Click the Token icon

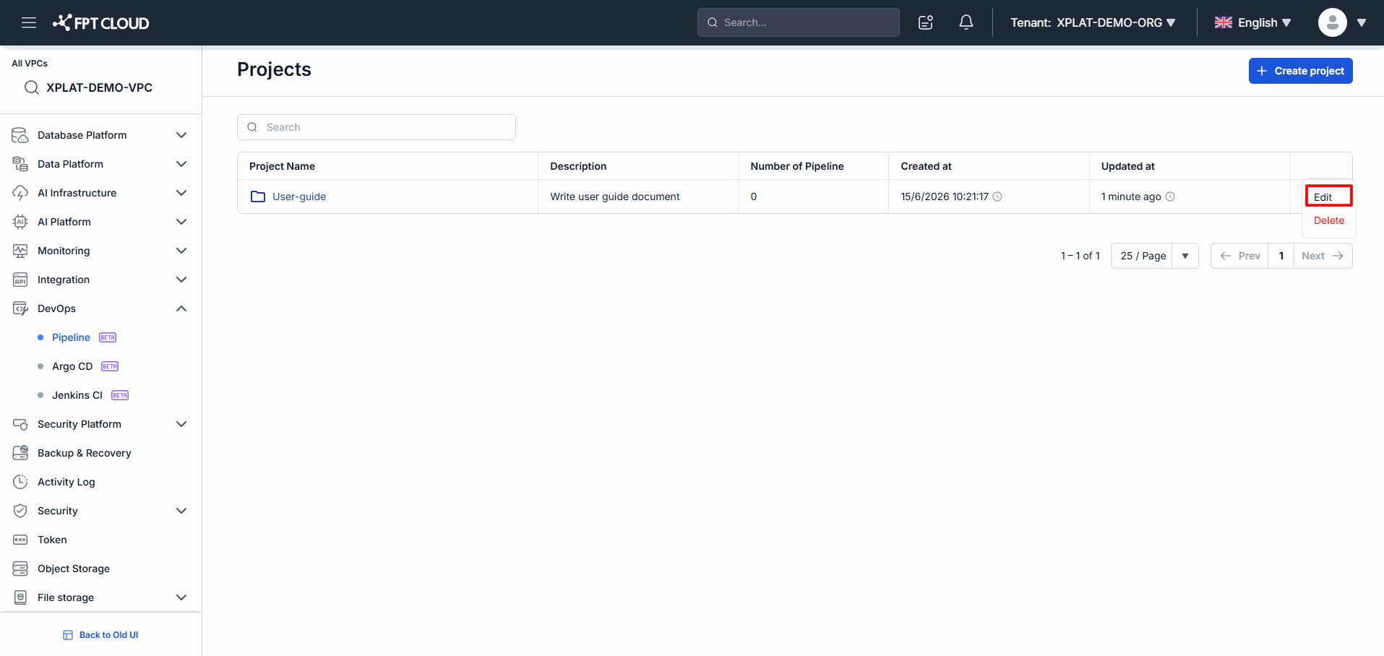20,540
